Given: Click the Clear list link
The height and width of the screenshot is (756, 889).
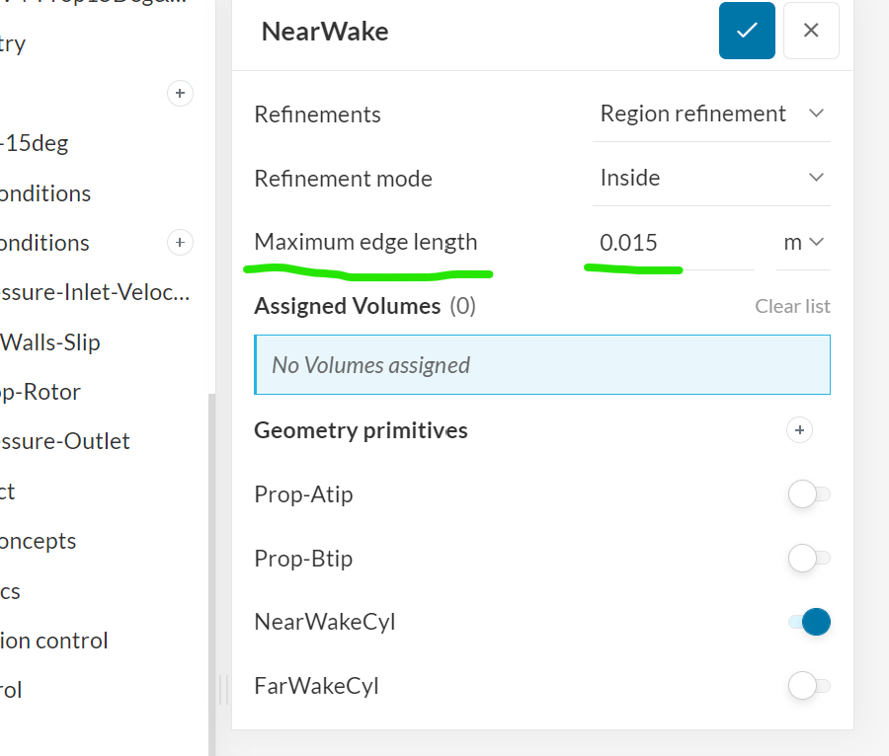Looking at the screenshot, I should click(x=792, y=306).
